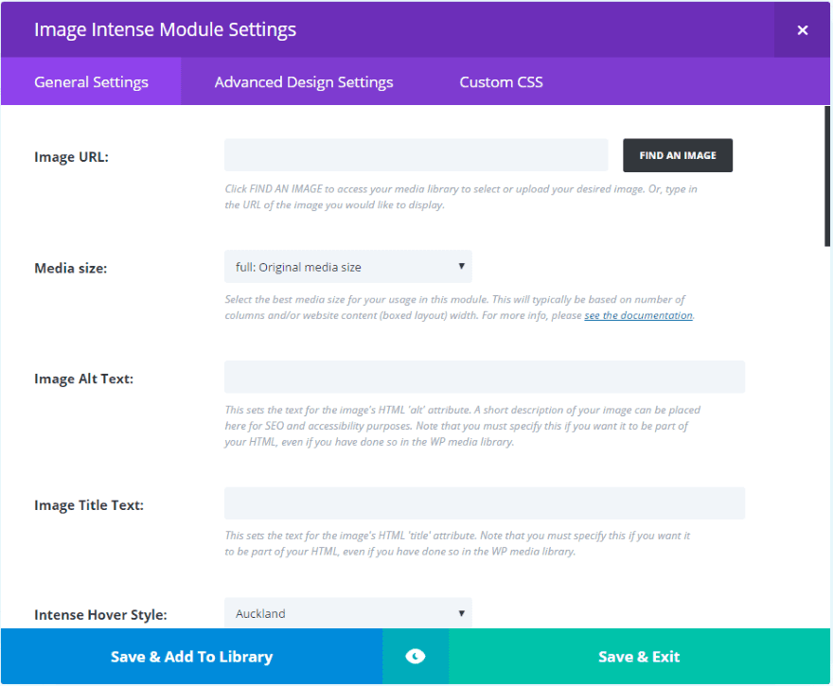Open the Advanced Design Settings tab
This screenshot has width=833, height=686.
[303, 82]
